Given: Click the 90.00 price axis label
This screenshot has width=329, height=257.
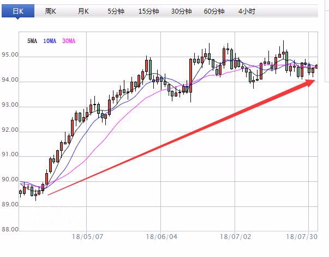Looking at the screenshot, I should point(10,180).
